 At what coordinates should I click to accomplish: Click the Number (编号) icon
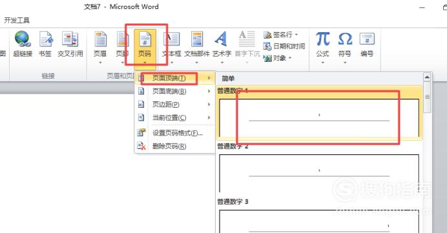point(367,39)
